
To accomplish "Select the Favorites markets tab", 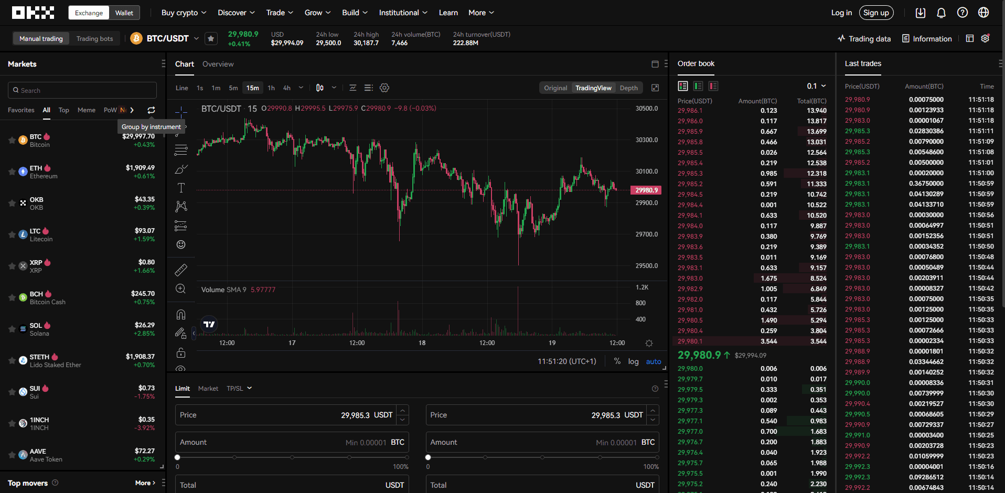I will (x=21, y=110).
